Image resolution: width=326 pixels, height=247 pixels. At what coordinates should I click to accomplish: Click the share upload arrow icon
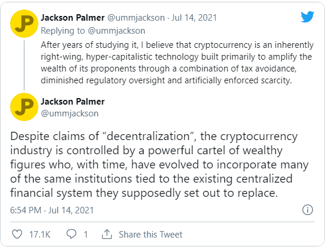(107, 234)
